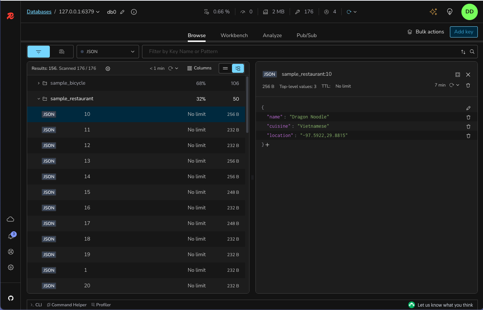Switch to tree view toggle
483x310 pixels.
[x=238, y=68]
